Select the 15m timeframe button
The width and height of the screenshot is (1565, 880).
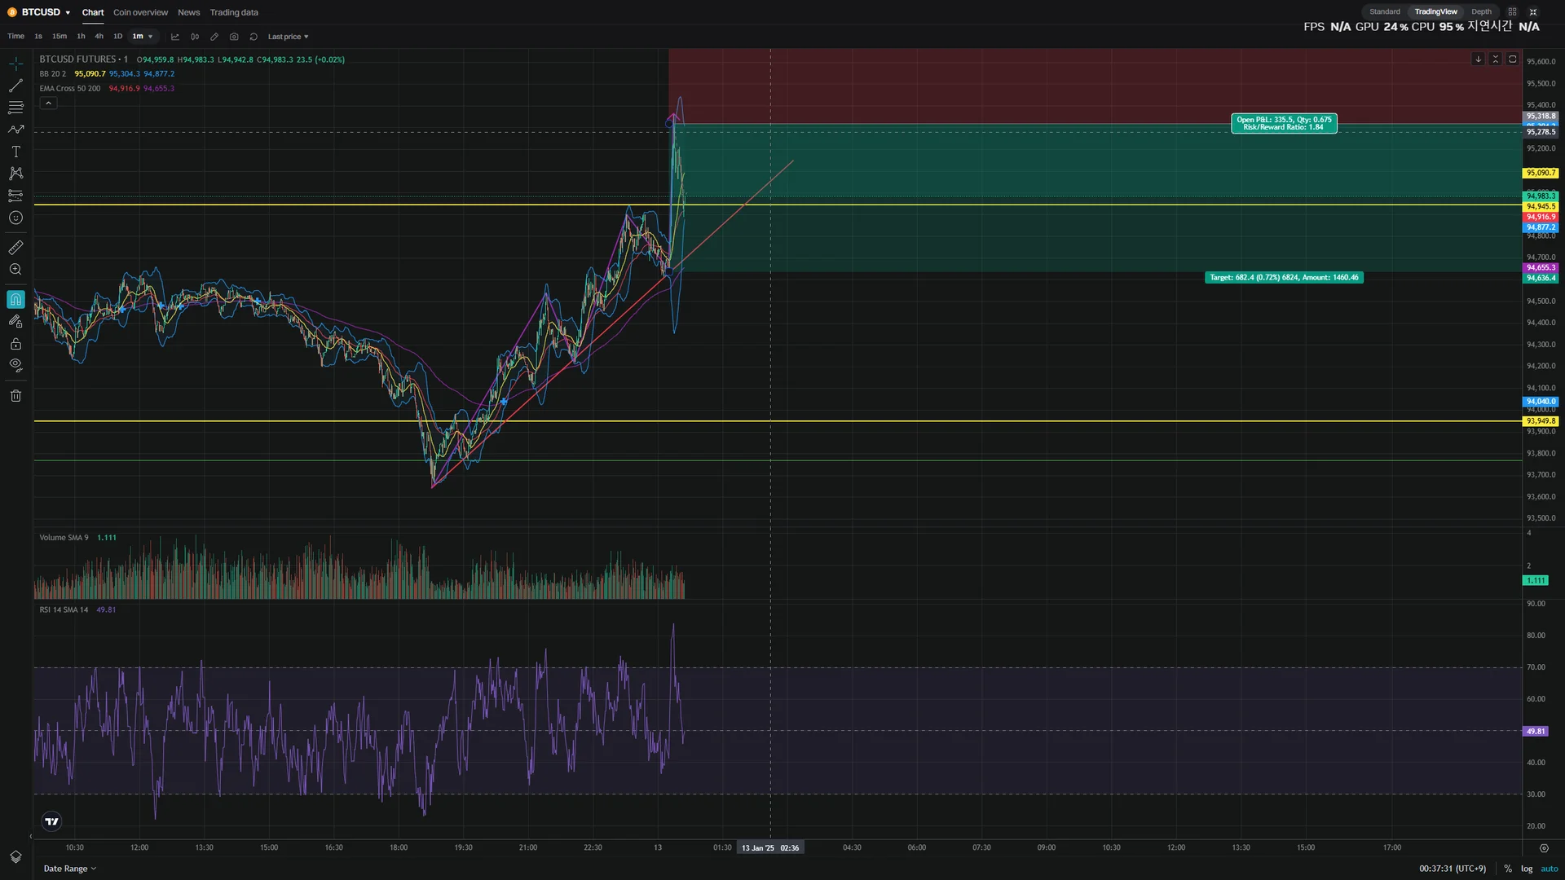point(60,37)
